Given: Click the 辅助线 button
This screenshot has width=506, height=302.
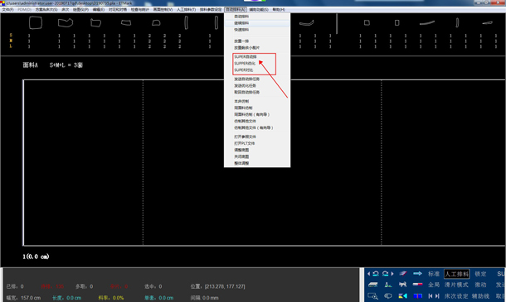Looking at the screenshot, I should [480, 296].
